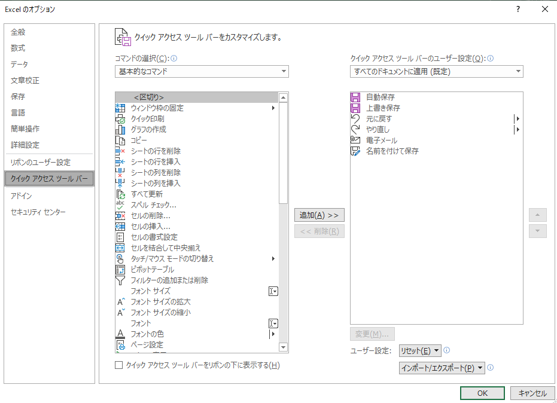Choose the ページ設定 icon
Screen dimensions: 557x403
(120, 345)
